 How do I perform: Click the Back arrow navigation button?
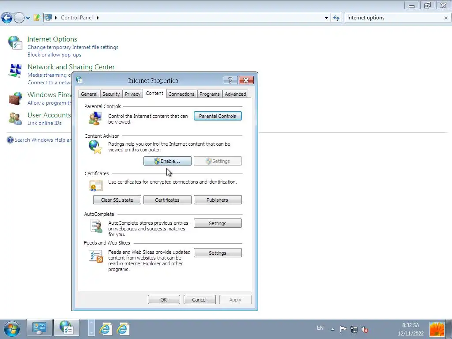click(x=7, y=18)
